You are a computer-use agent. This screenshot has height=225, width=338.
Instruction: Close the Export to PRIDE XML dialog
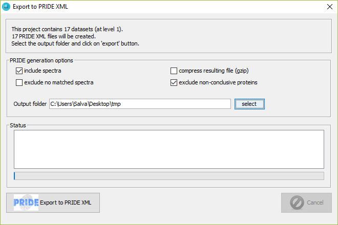click(330, 7)
